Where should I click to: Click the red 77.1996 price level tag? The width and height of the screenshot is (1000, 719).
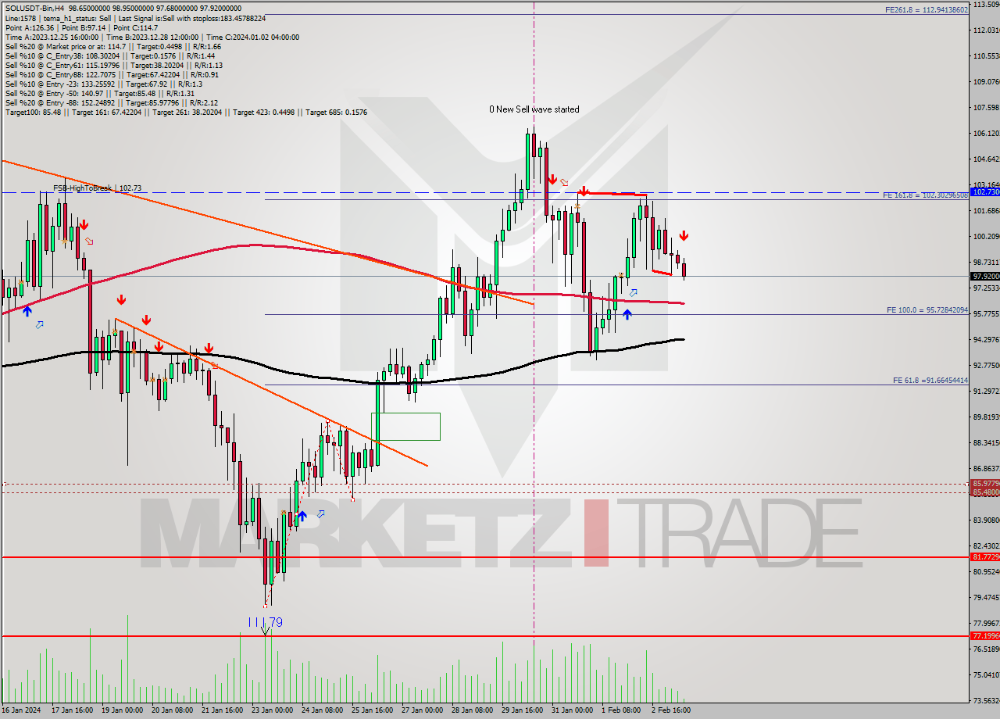[984, 635]
